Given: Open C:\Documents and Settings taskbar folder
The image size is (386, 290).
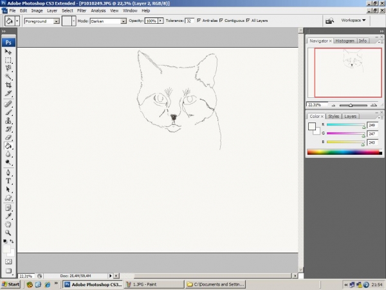Looking at the screenshot, I should 215,284.
